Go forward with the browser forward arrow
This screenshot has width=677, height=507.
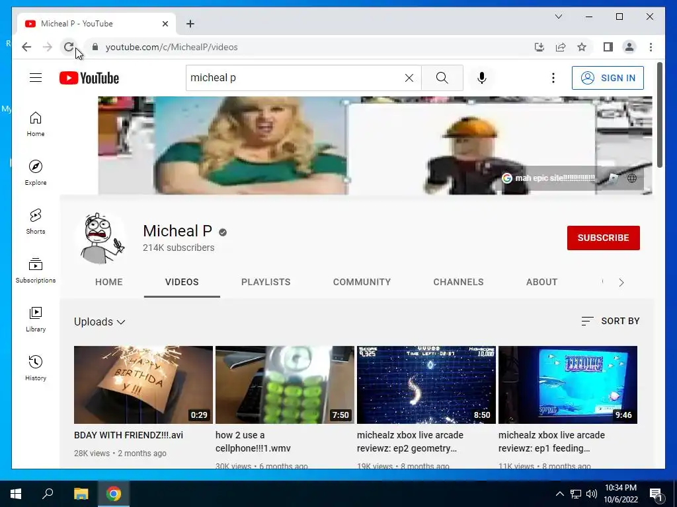[48, 47]
